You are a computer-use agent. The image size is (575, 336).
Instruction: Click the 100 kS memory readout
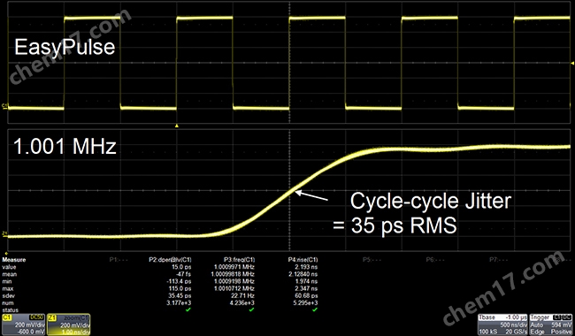pyautogui.click(x=487, y=332)
